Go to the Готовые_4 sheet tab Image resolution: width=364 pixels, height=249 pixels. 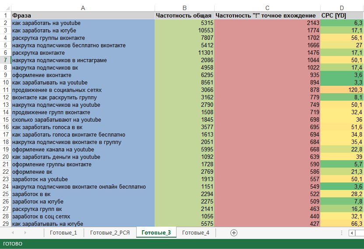pos(195,233)
